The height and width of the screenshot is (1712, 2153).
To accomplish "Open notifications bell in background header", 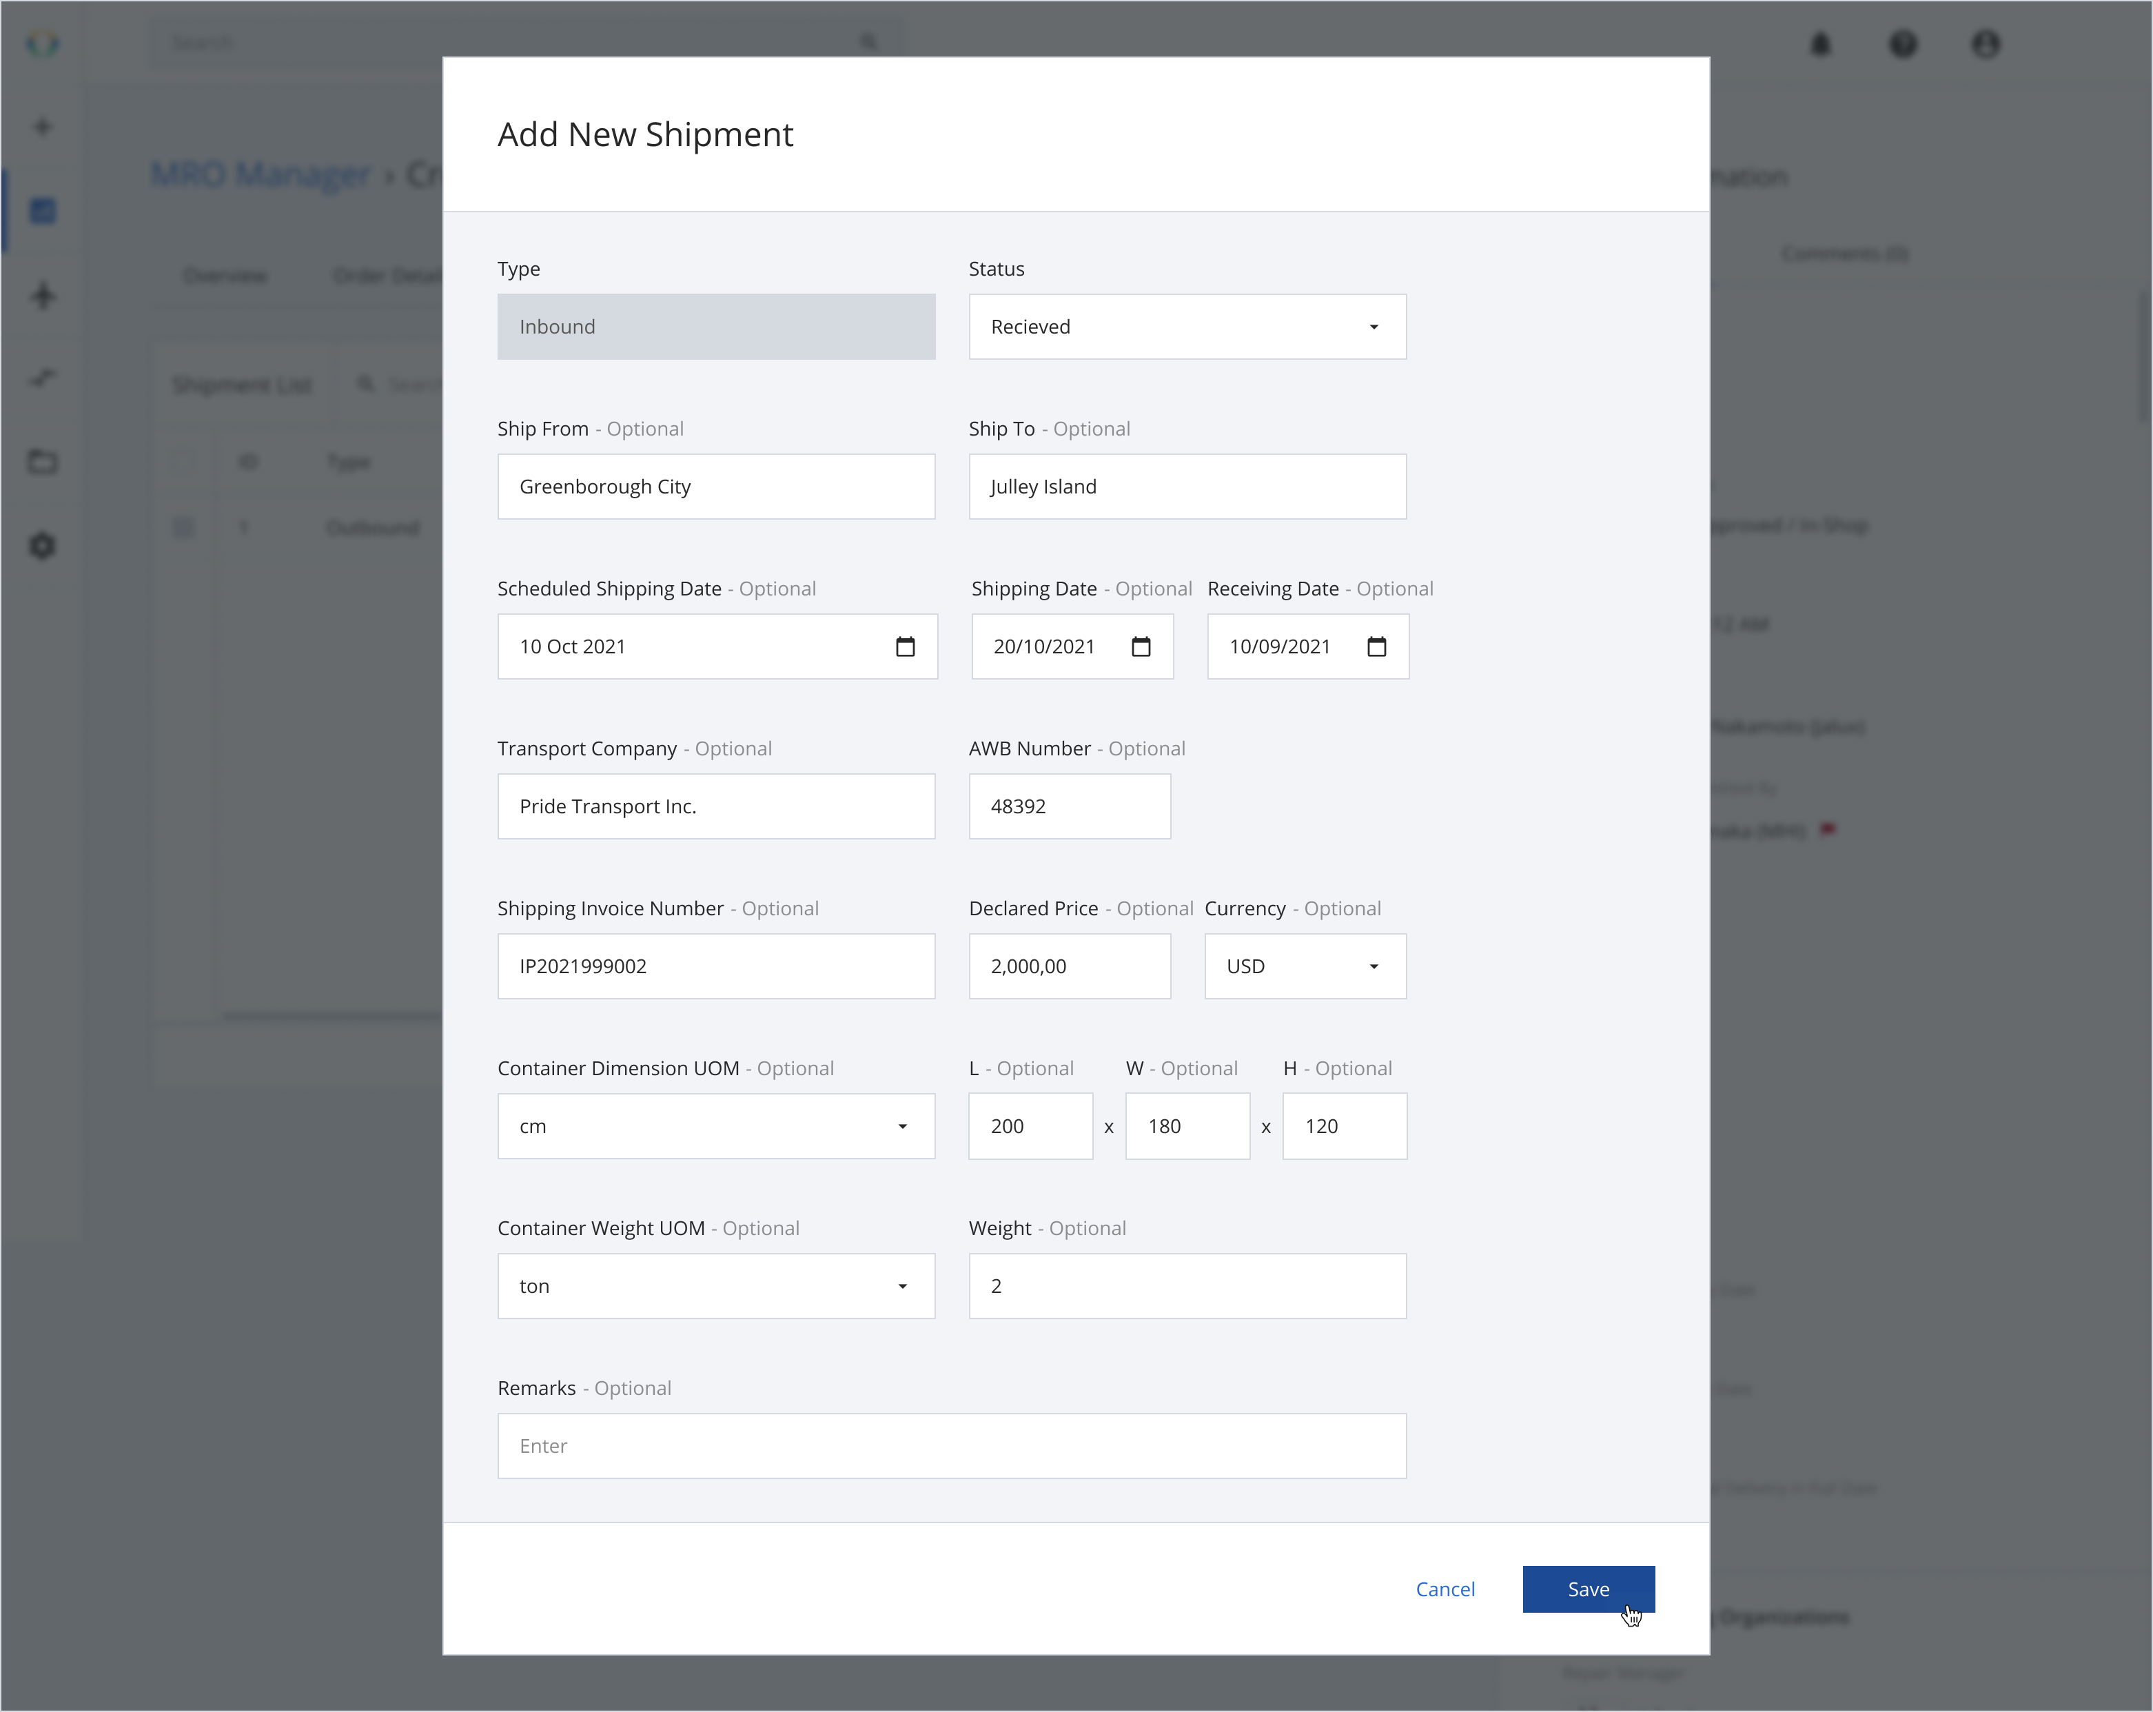I will click(x=1820, y=44).
